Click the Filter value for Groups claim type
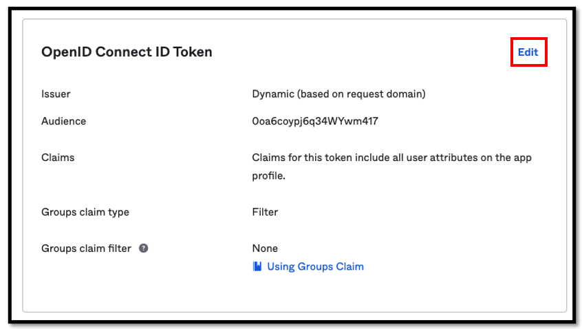The width and height of the screenshot is (582, 329). click(265, 212)
